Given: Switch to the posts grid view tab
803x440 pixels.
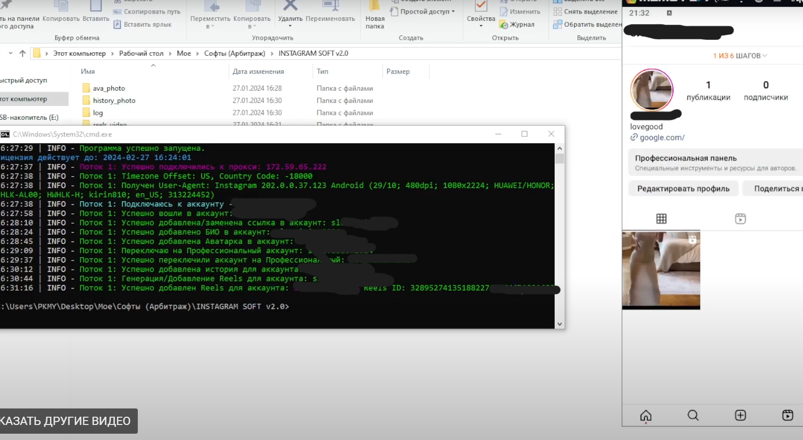Looking at the screenshot, I should pos(661,219).
